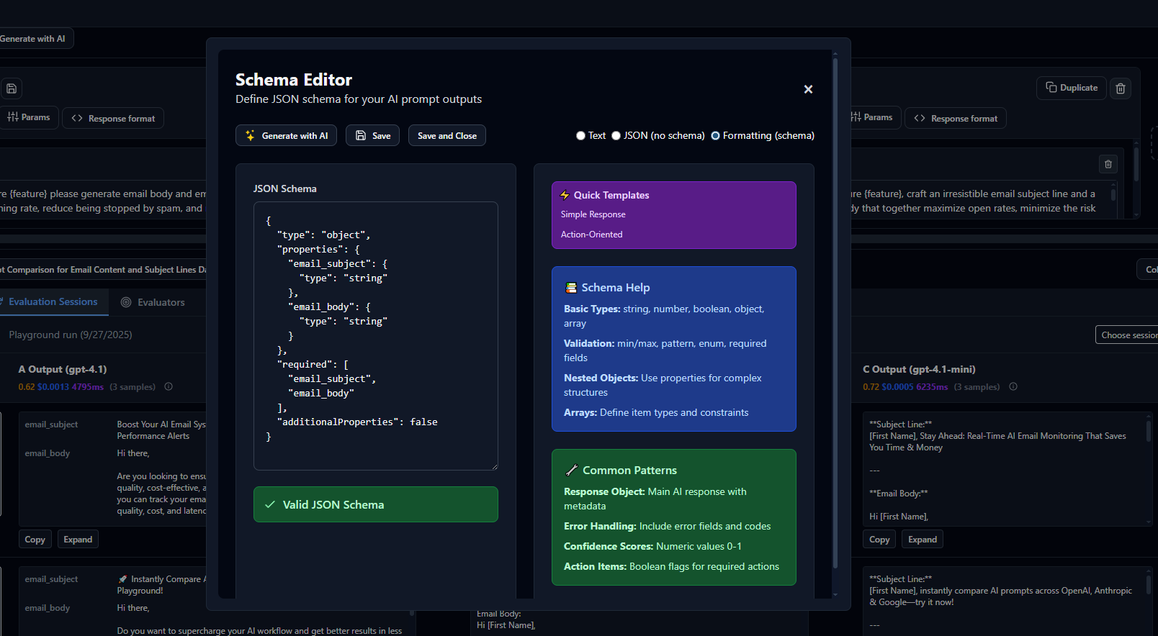The width and height of the screenshot is (1158, 636).
Task: Select the Text output radio option
Action: [580, 136]
